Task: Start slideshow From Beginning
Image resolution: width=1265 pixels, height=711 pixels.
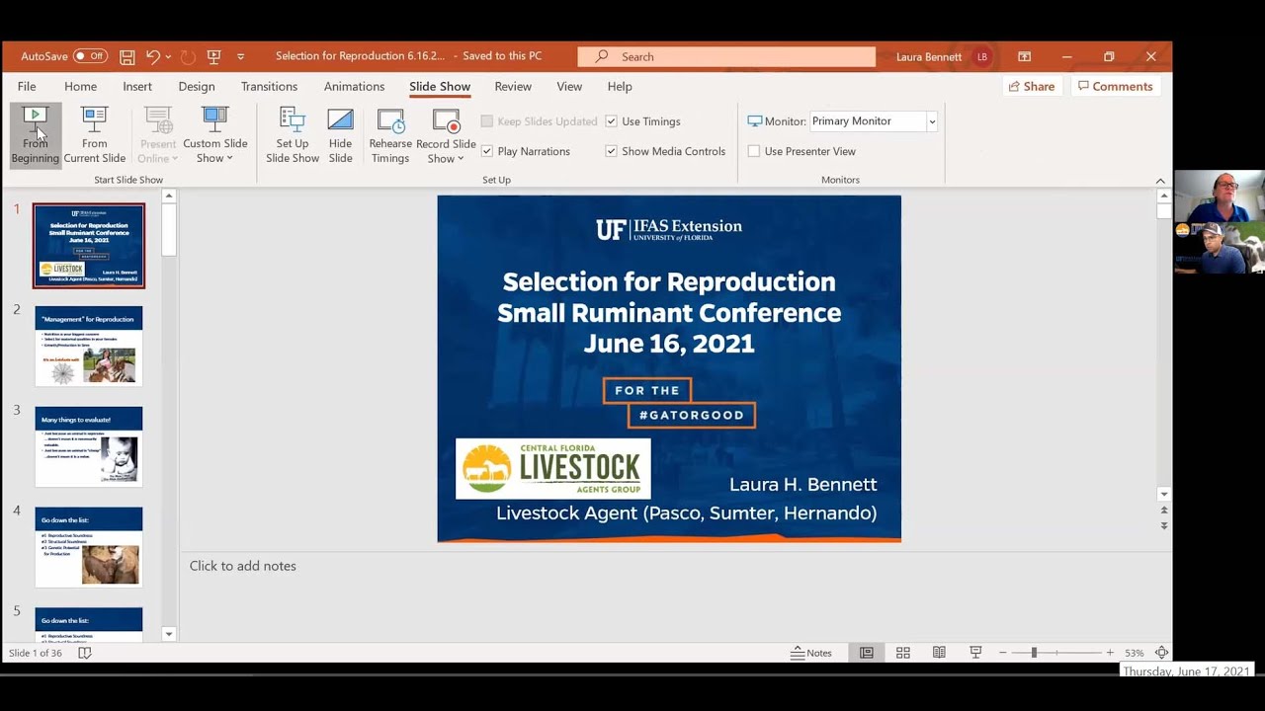Action: coord(35,135)
